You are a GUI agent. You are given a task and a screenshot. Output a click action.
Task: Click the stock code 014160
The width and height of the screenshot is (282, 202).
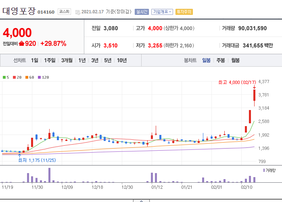(x=46, y=12)
